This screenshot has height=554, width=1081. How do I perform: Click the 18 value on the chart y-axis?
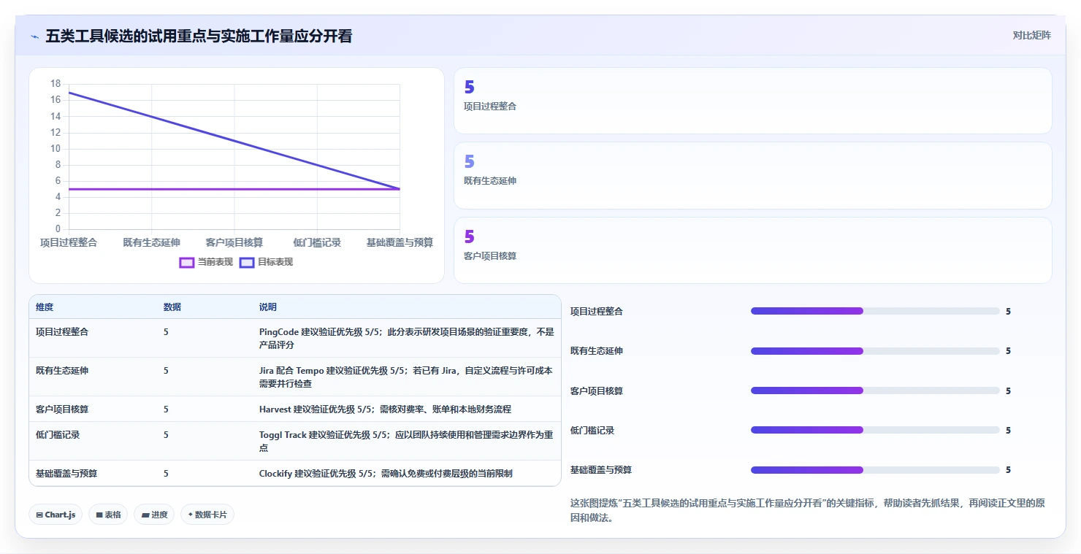56,84
